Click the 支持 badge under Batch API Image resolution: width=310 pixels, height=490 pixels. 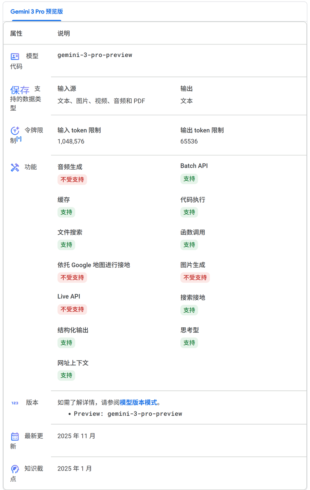[x=189, y=179]
